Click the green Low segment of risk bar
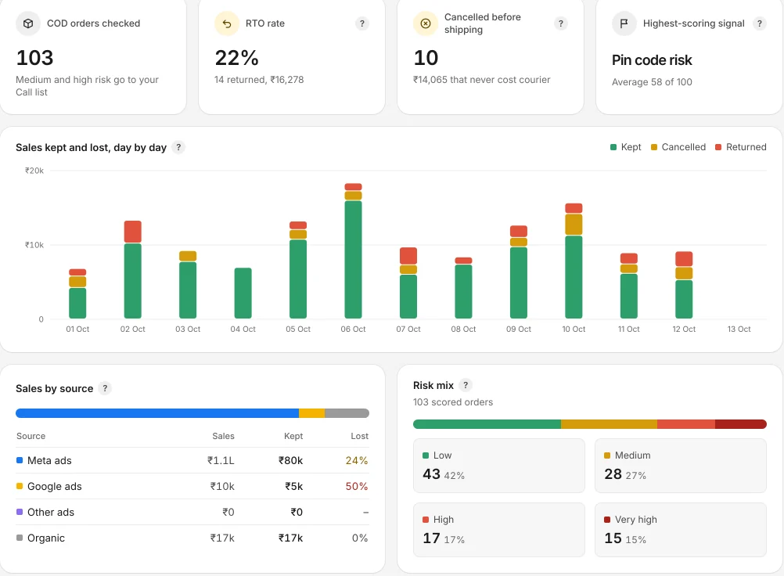Image resolution: width=784 pixels, height=576 pixels. pyautogui.click(x=487, y=424)
